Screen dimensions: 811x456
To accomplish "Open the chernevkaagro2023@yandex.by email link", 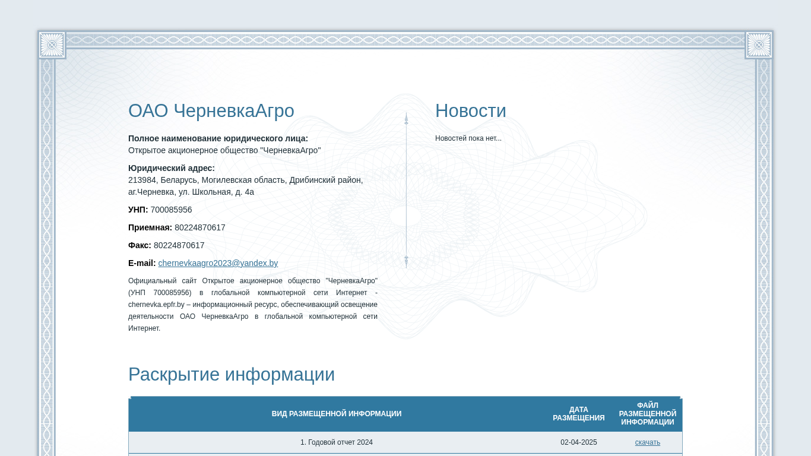I will tap(218, 263).
